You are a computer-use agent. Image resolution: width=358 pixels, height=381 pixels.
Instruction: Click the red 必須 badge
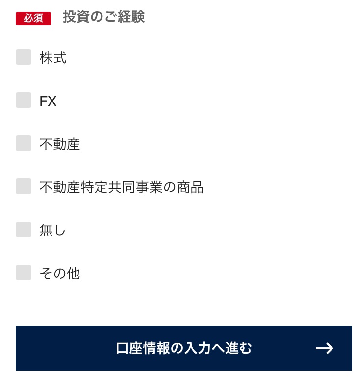33,18
